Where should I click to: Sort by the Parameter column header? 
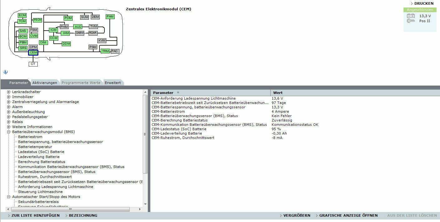pos(163,93)
